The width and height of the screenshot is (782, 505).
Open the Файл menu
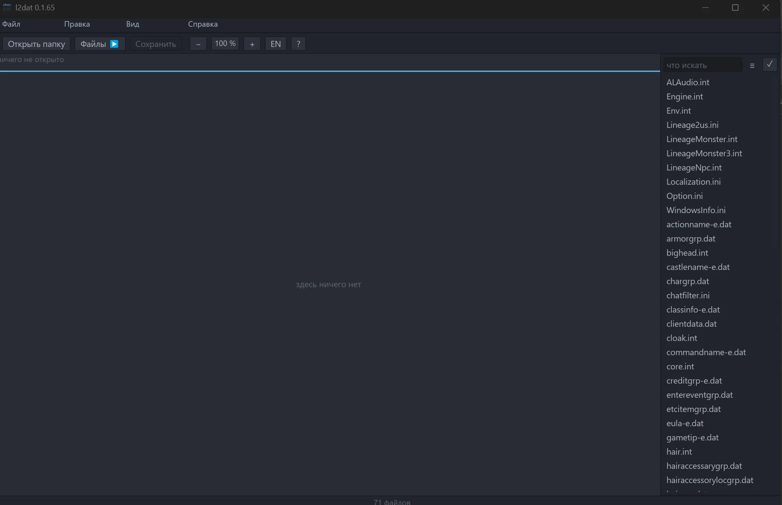coord(11,24)
